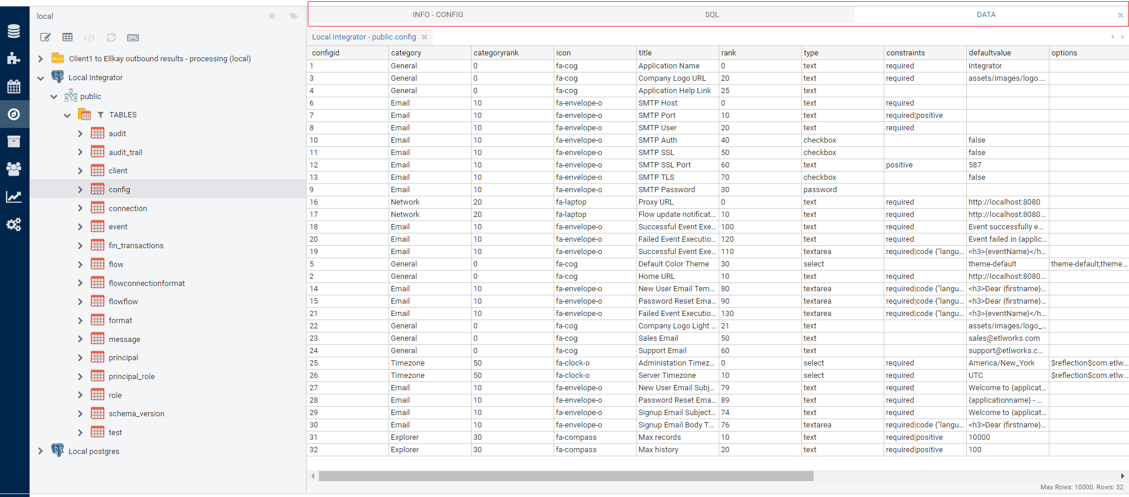Click the 'theme-default' defaultvalue cell

tap(1008, 264)
